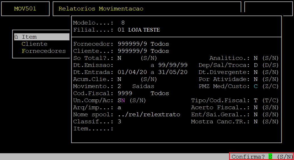
Task: Click the Dt.Entrada start date 01/04/20
Action: coord(132,72)
